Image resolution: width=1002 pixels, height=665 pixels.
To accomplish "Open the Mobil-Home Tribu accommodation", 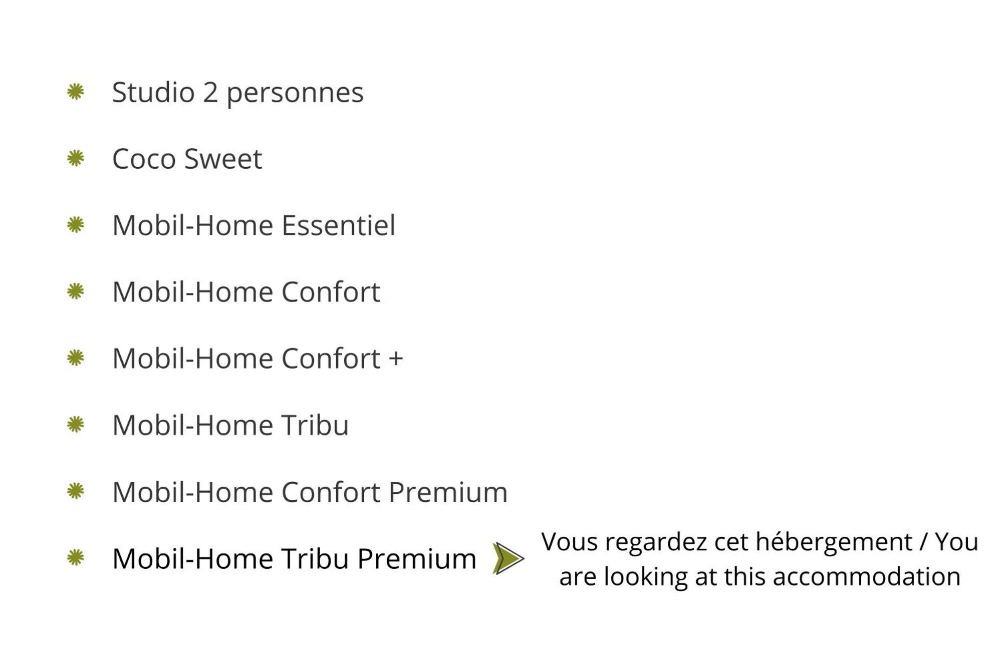I will pyautogui.click(x=230, y=425).
